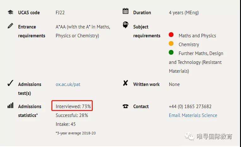Click the X icon next to Written work
241x147 pixels.
(x=126, y=83)
